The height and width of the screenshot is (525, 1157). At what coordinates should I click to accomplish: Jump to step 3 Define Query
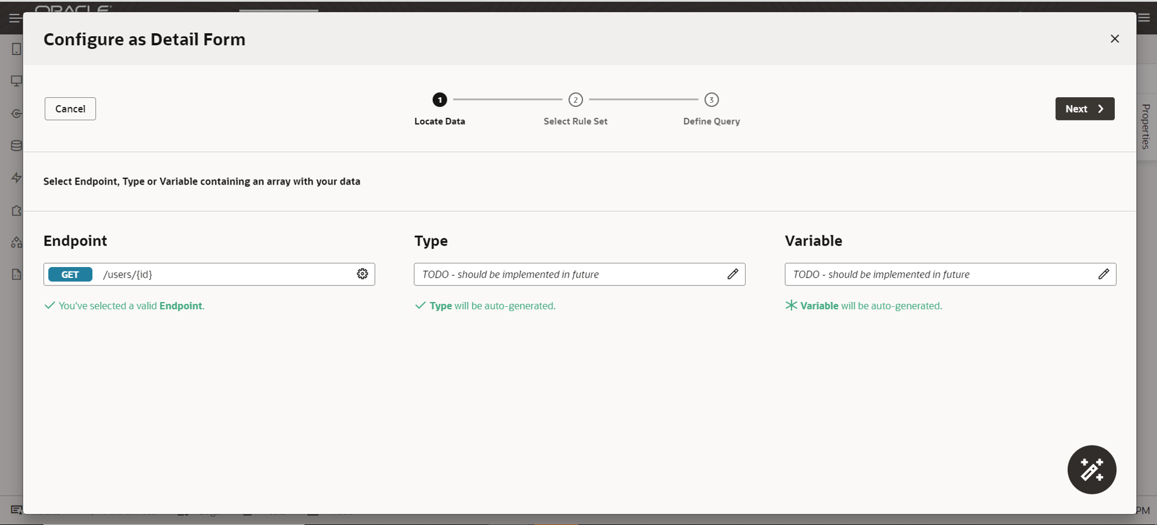click(711, 100)
